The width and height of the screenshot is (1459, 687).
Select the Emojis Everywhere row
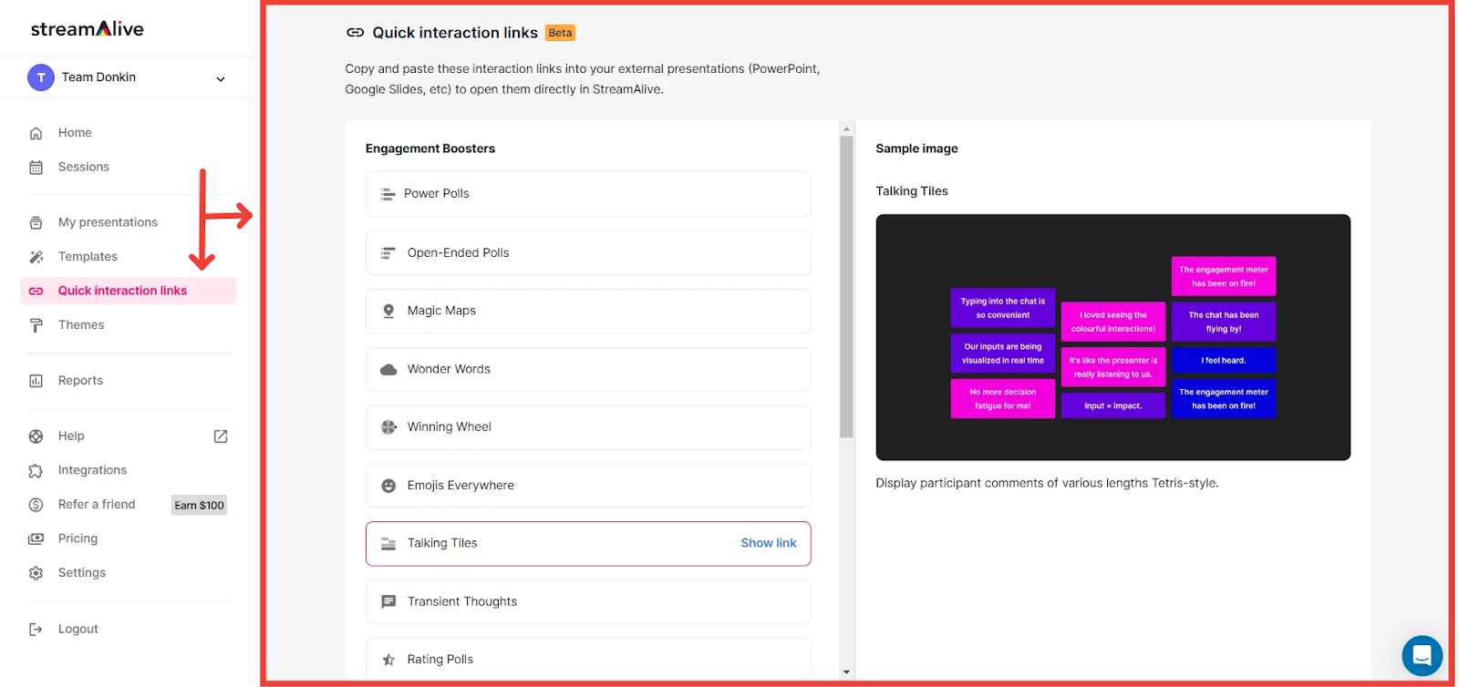point(588,486)
